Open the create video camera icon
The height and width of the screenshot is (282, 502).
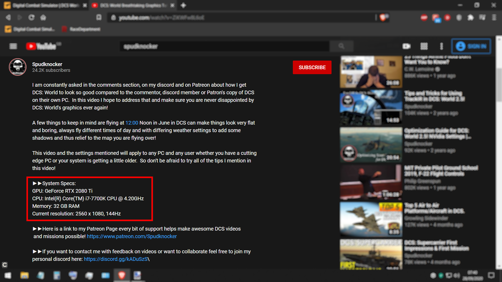click(x=407, y=46)
